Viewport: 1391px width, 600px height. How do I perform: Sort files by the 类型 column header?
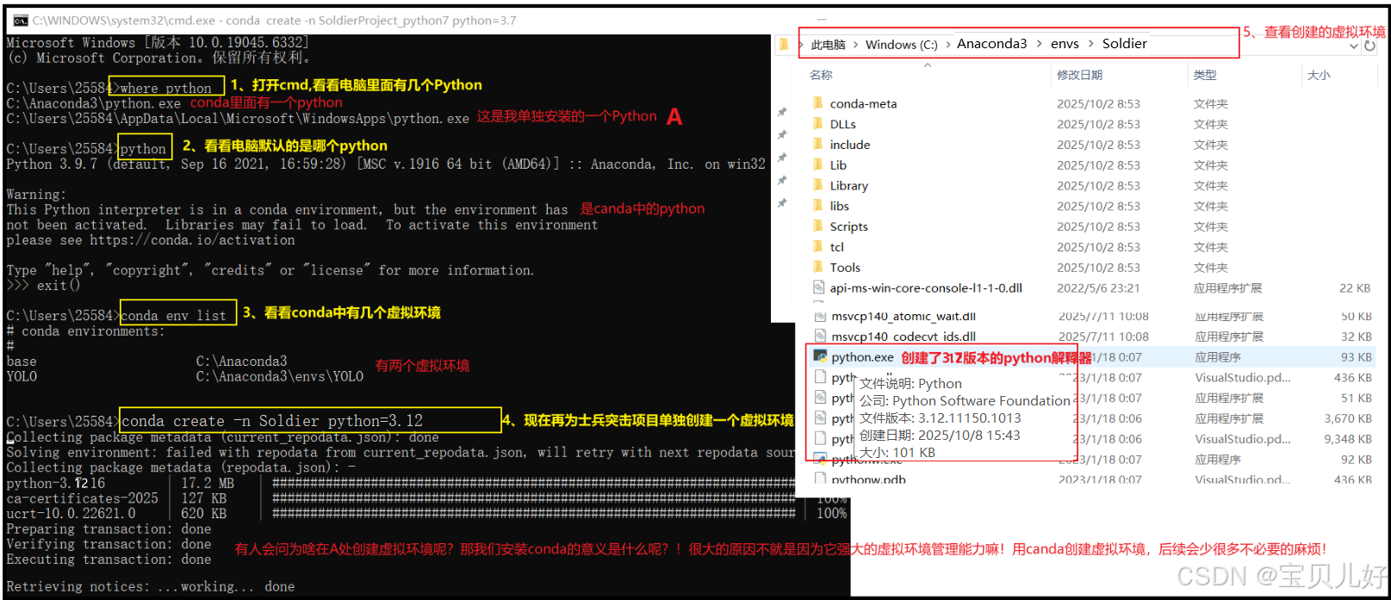click(1204, 75)
